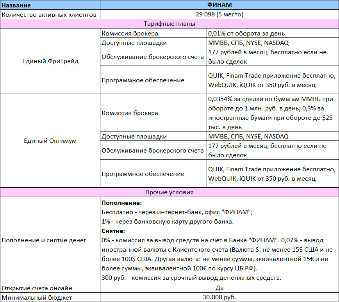Select the 'Название' header cell
This screenshot has height=302, width=339.
50,5
